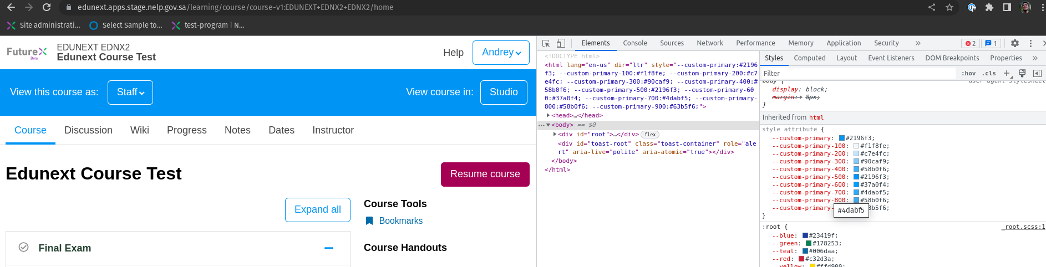The height and width of the screenshot is (267, 1046).
Task: Expand the head element node
Action: point(548,115)
